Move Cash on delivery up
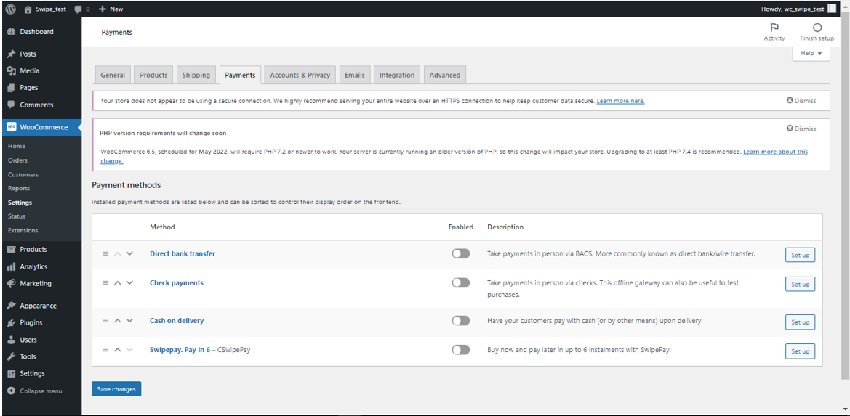850x416 pixels. click(118, 320)
